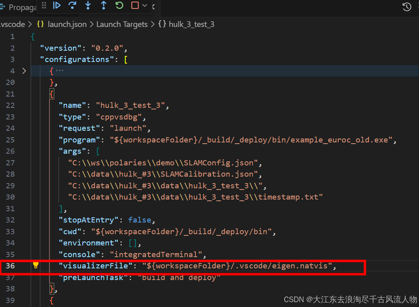Click the ellipsis of collapsed block on line 4

(60, 70)
